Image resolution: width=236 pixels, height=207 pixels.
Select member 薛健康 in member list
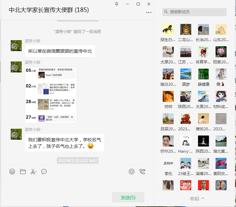[203, 74]
